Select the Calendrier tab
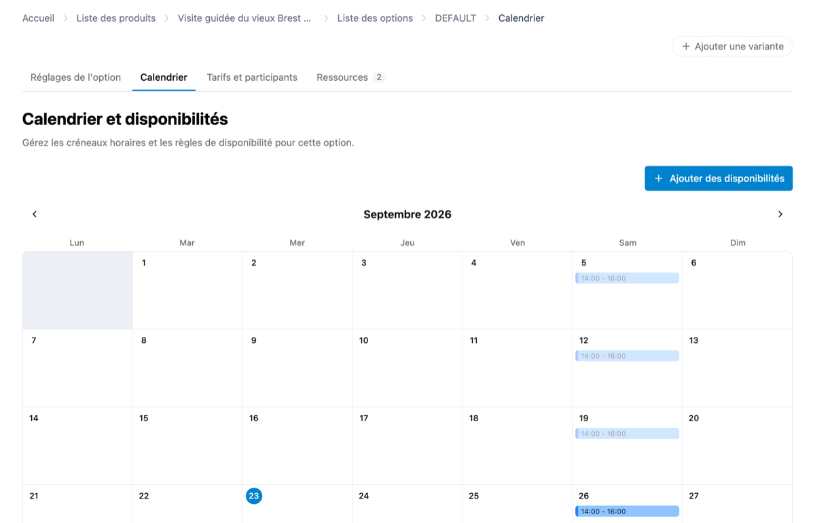Screen dimensions: 815x523 pos(164,77)
